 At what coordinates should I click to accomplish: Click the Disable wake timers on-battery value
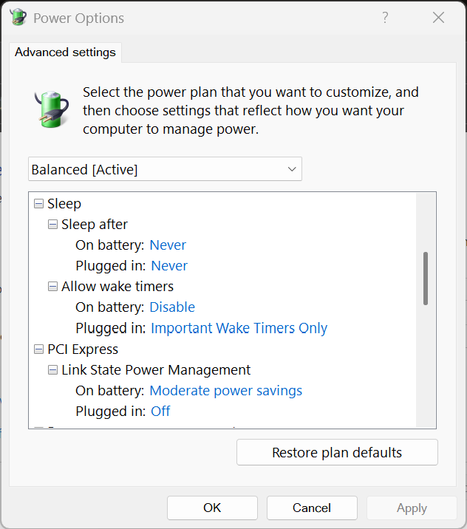(x=172, y=307)
